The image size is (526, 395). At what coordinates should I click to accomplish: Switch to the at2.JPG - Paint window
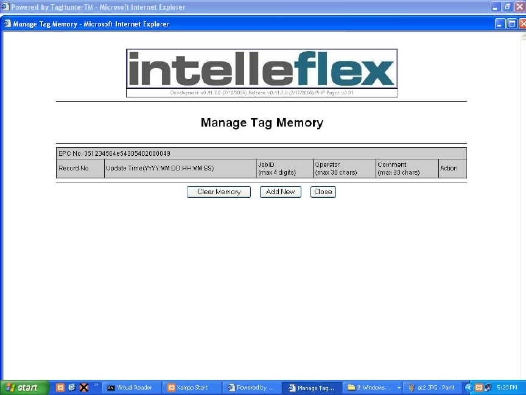pos(433,388)
